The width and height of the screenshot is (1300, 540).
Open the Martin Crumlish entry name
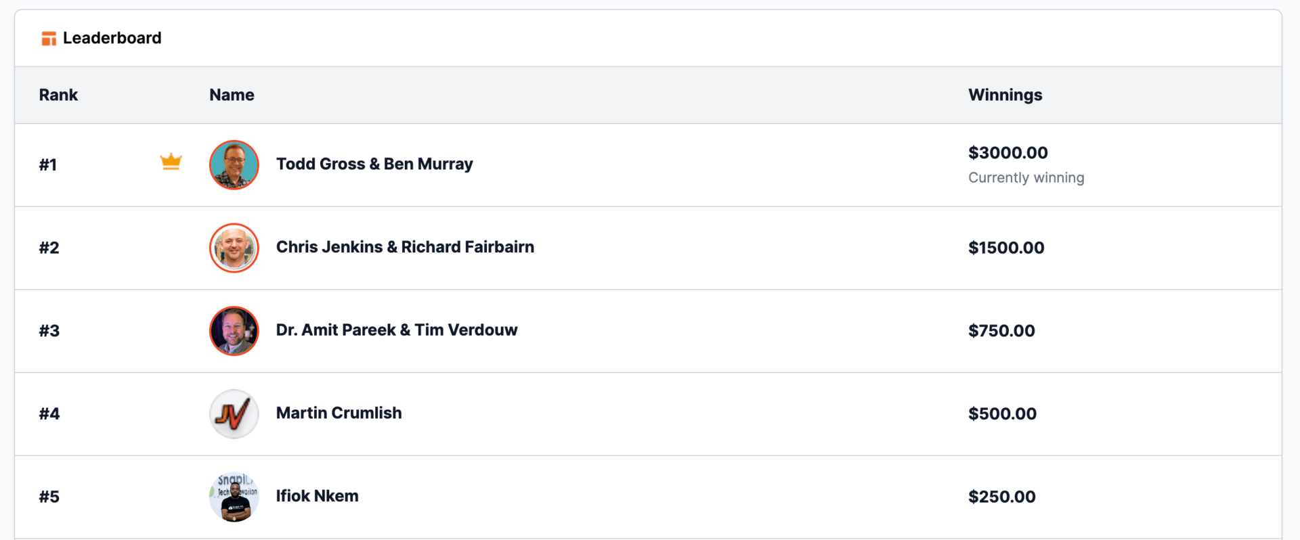coord(339,413)
